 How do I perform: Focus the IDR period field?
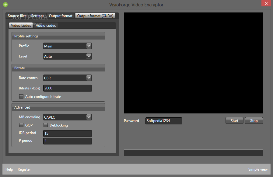[x=67, y=133]
